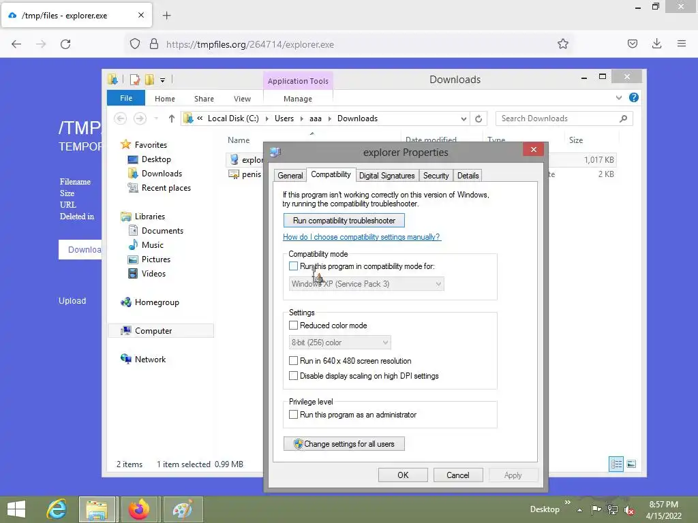The height and width of the screenshot is (523, 698).
Task: Expand the address bar history dropdown
Action: point(464,118)
